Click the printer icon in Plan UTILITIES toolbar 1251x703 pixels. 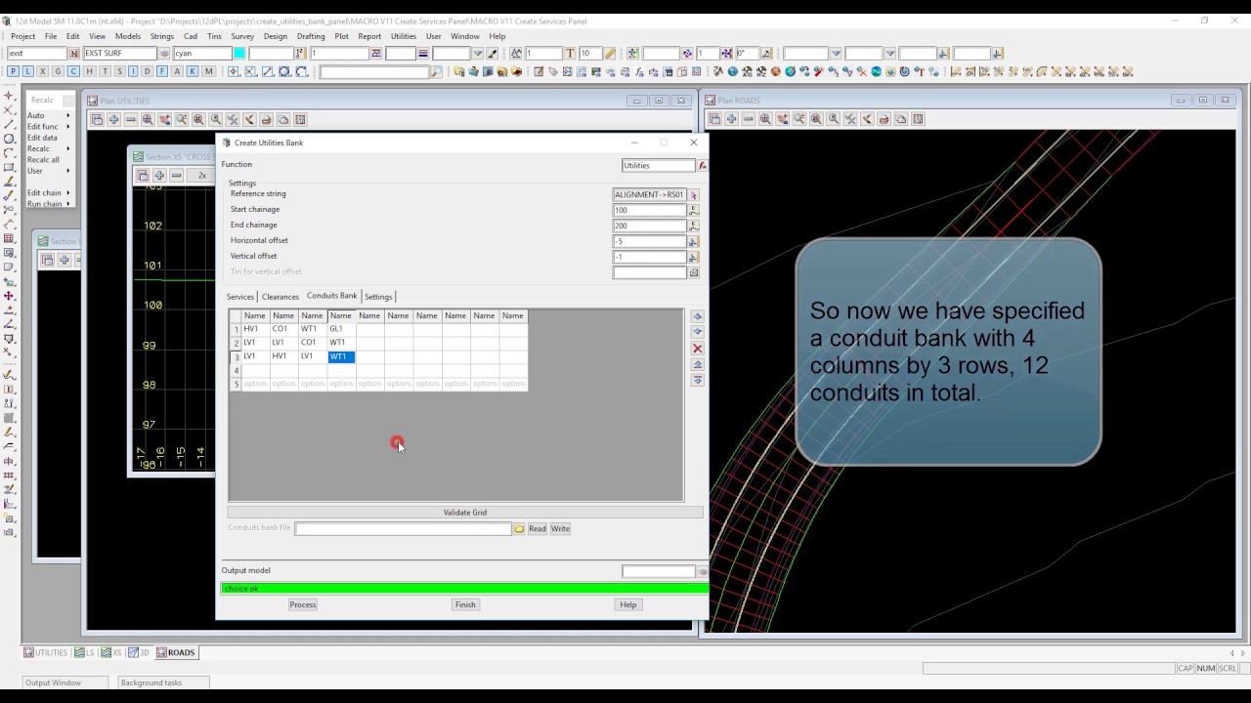point(266,119)
